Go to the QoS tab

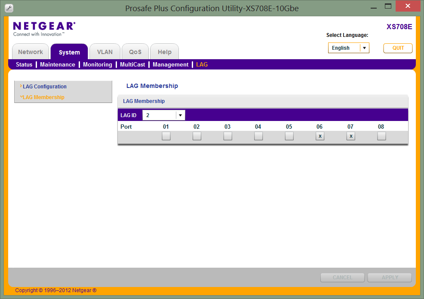click(x=135, y=51)
